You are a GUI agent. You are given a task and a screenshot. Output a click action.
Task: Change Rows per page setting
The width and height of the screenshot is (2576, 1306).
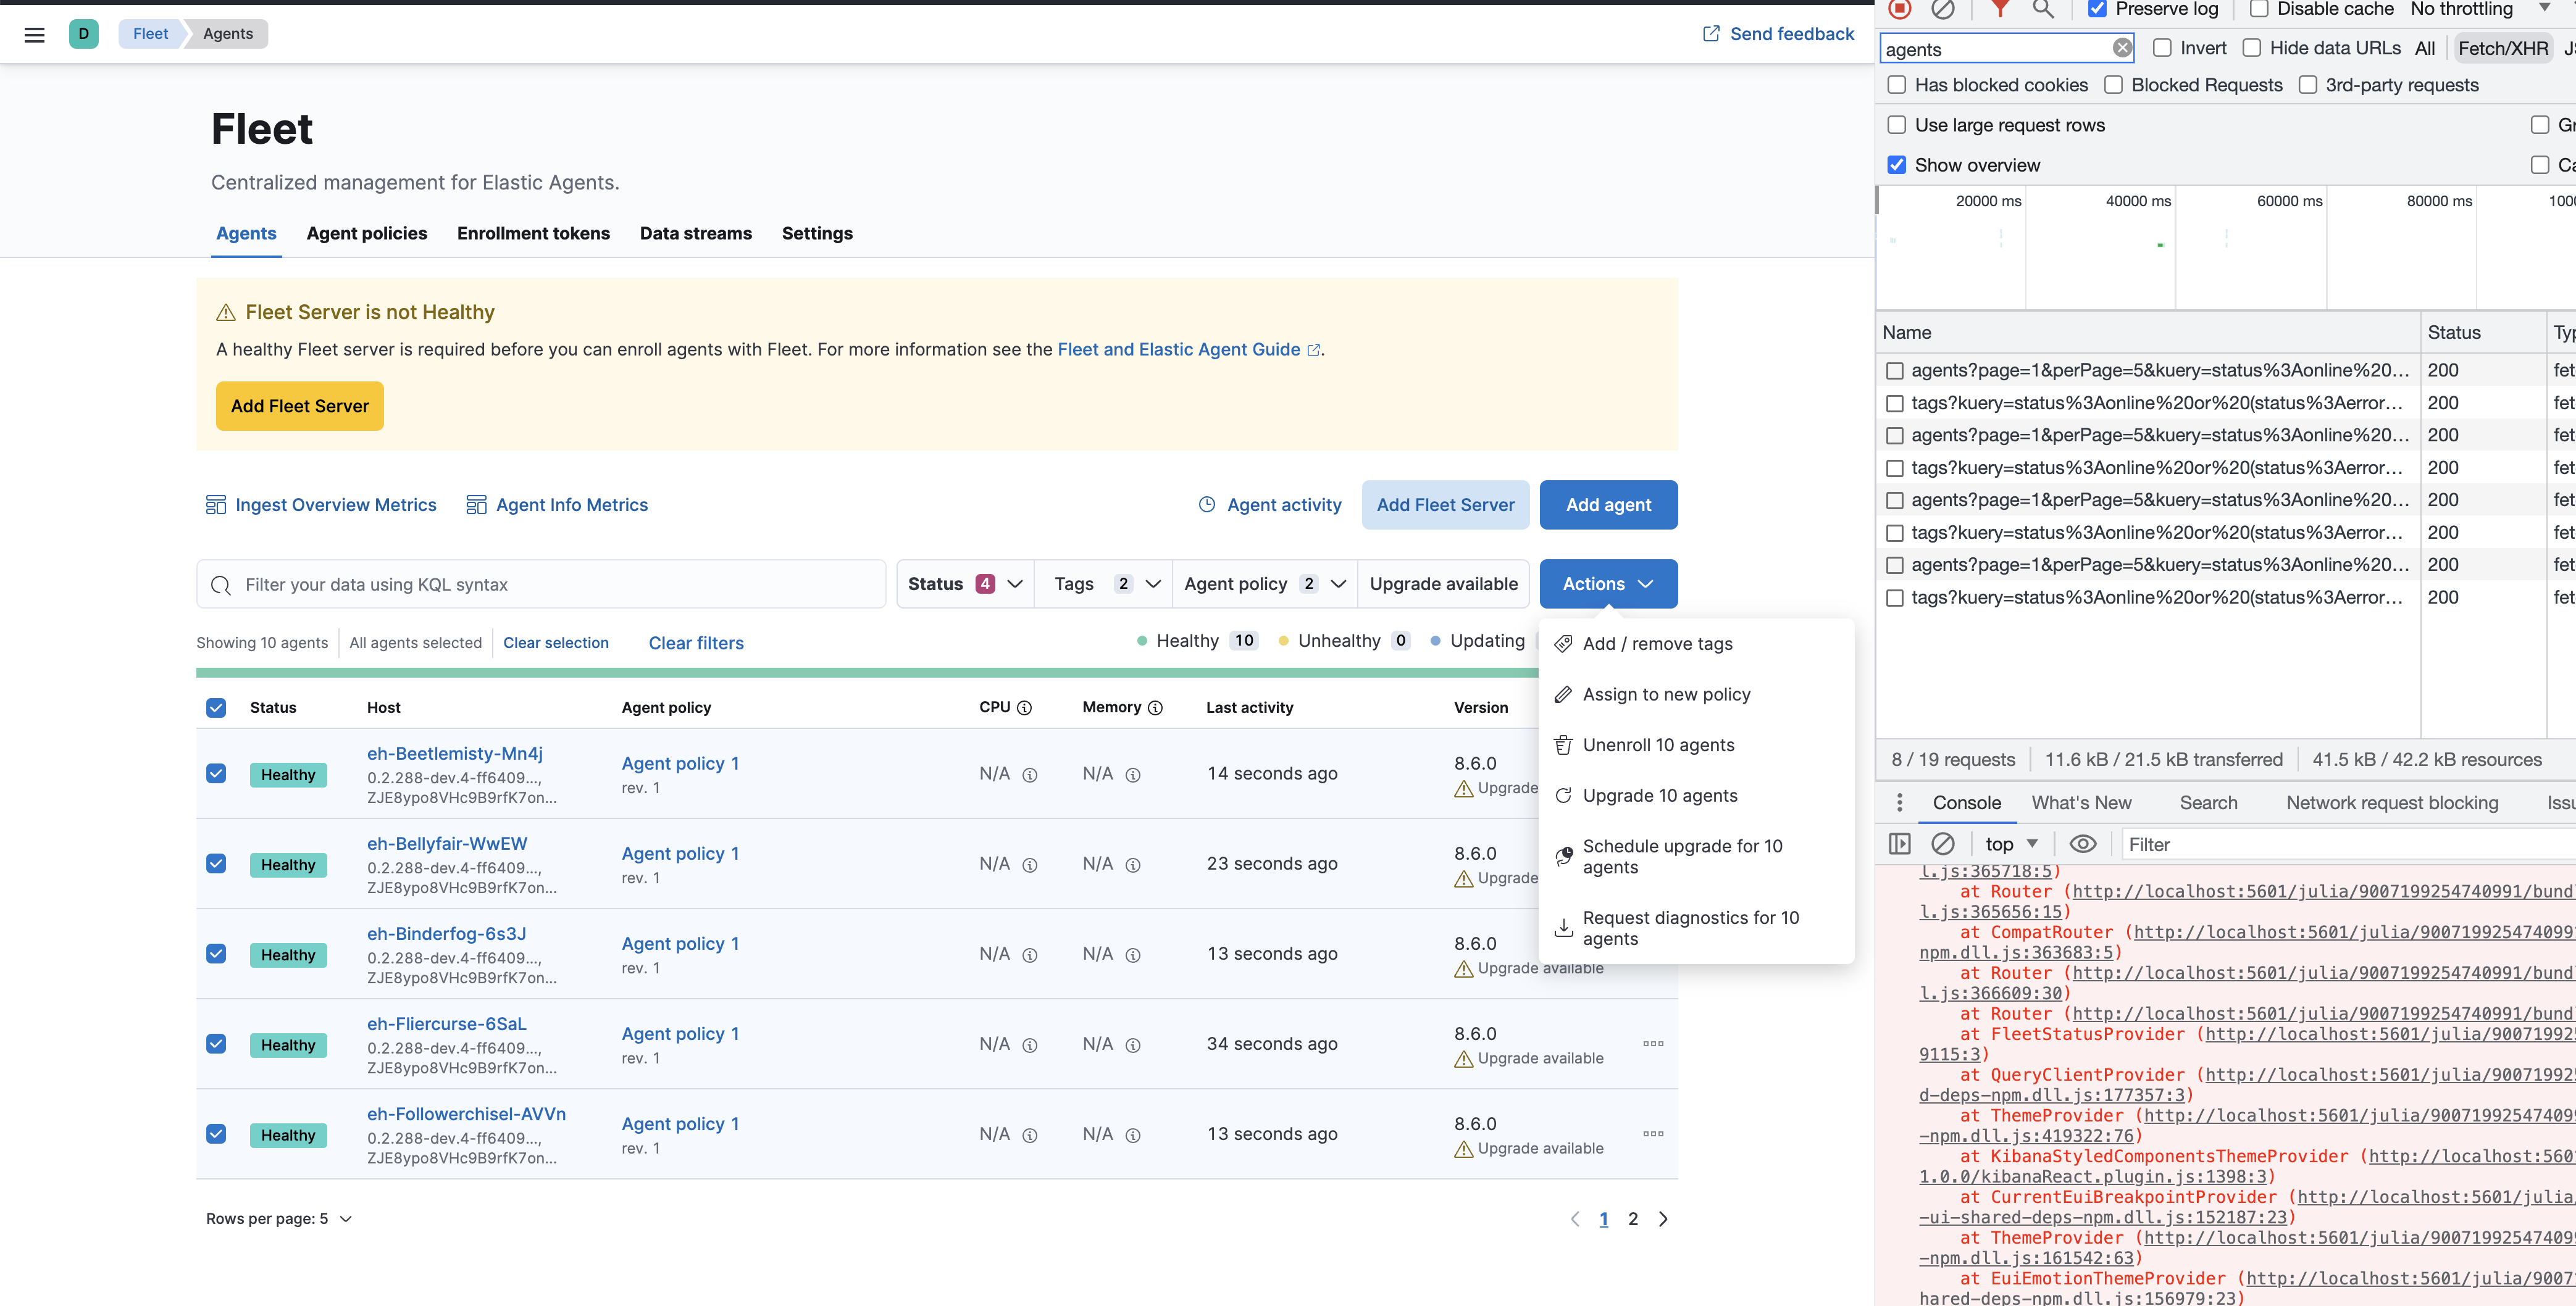pyautogui.click(x=279, y=1219)
